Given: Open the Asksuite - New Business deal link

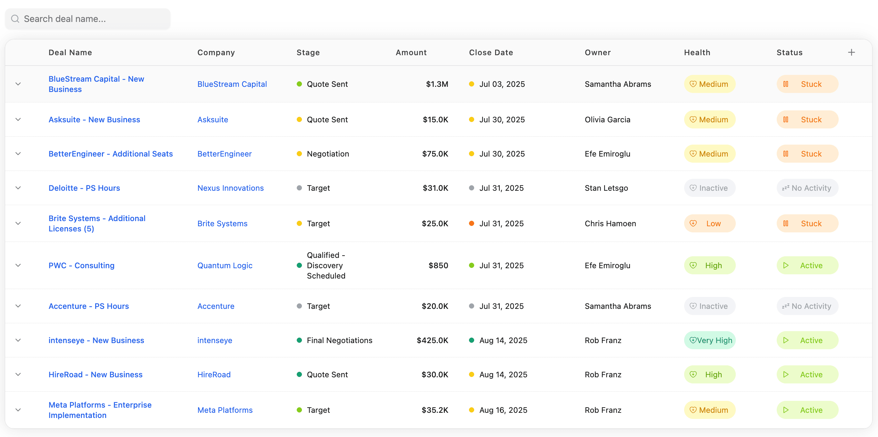Looking at the screenshot, I should [x=94, y=119].
